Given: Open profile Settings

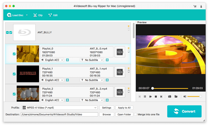Looking at the screenshot, I should click(x=107, y=108).
